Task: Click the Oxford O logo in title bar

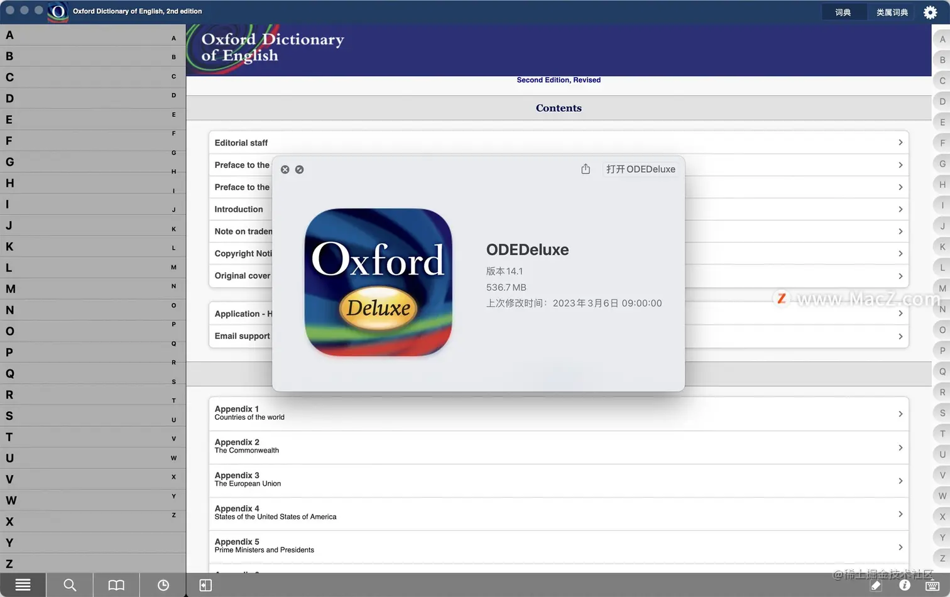Action: point(58,12)
